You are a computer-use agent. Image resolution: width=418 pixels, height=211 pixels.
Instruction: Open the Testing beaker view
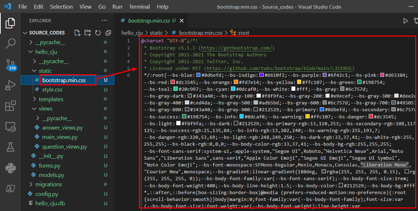10,147
